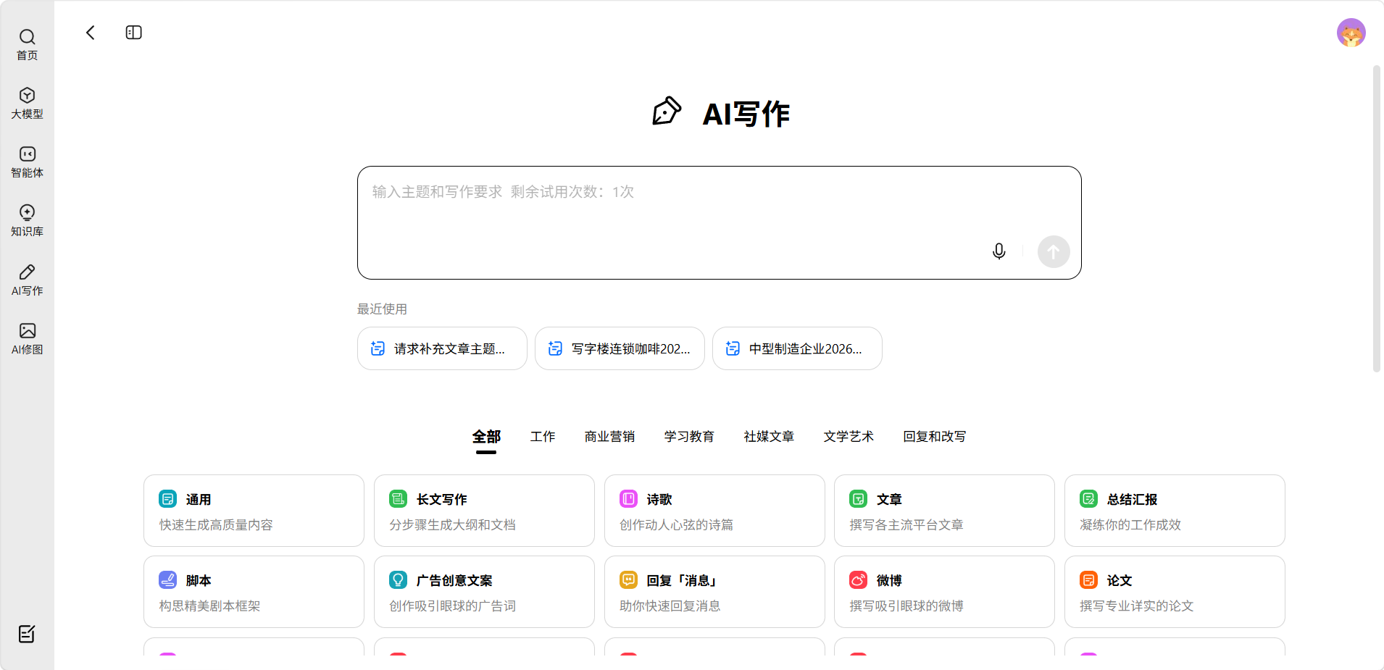The height and width of the screenshot is (670, 1384).
Task: Click the microphone voice input icon
Action: [999, 251]
